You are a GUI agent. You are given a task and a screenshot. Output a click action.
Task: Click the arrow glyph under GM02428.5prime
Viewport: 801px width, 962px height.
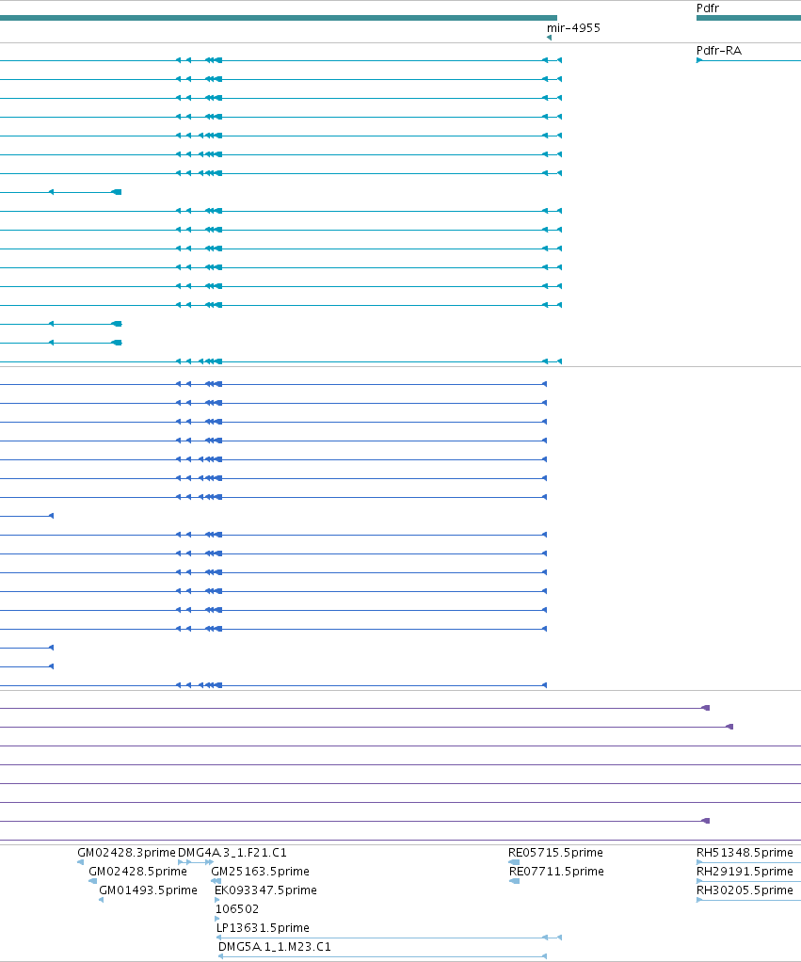tap(92, 882)
